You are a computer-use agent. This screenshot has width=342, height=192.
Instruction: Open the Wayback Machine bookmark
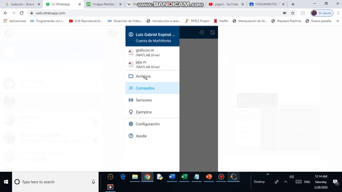click(x=286, y=21)
